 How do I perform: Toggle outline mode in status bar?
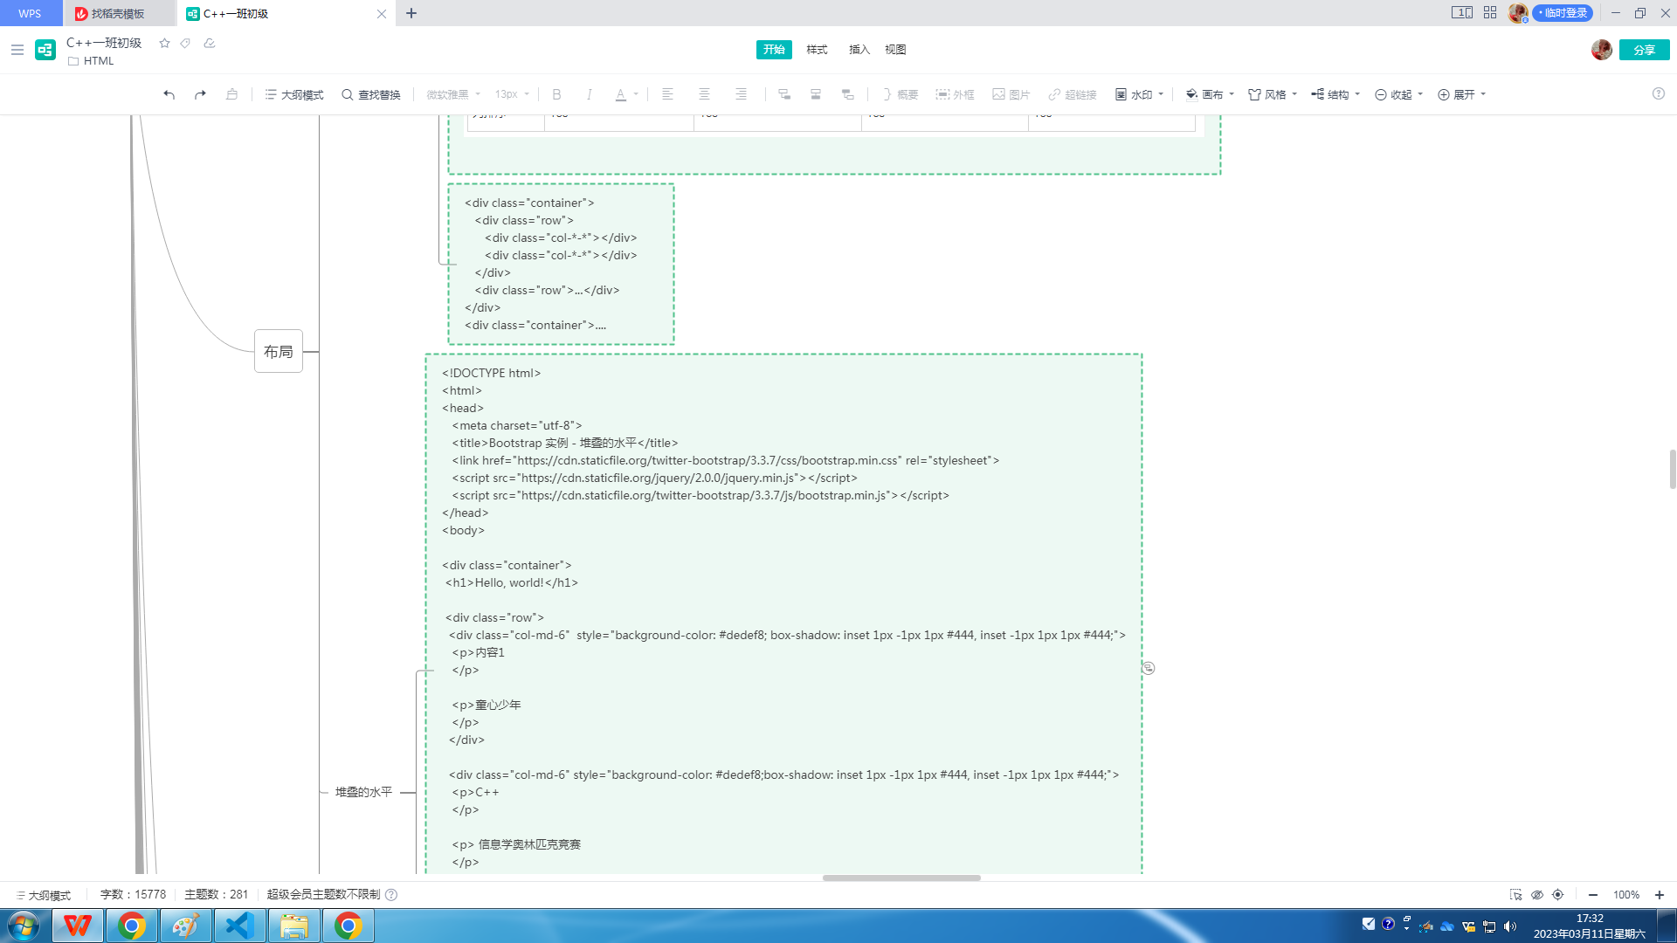coord(43,895)
